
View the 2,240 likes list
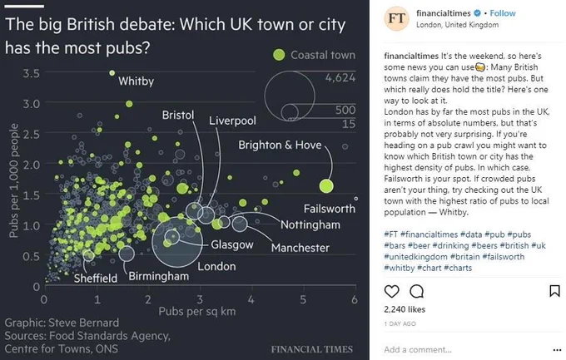405,309
